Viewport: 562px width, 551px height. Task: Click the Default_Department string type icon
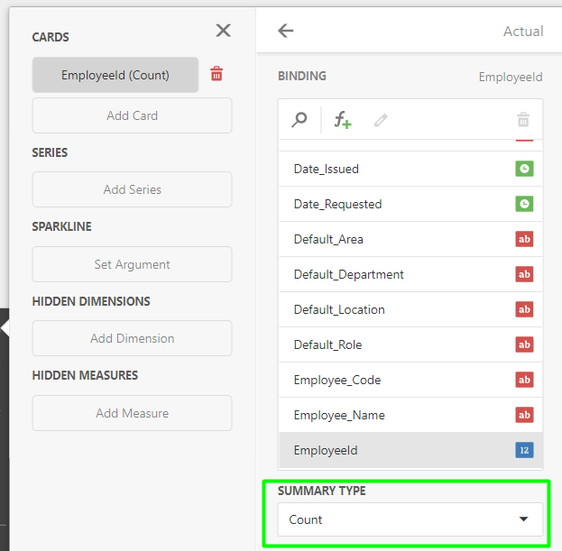click(x=524, y=274)
